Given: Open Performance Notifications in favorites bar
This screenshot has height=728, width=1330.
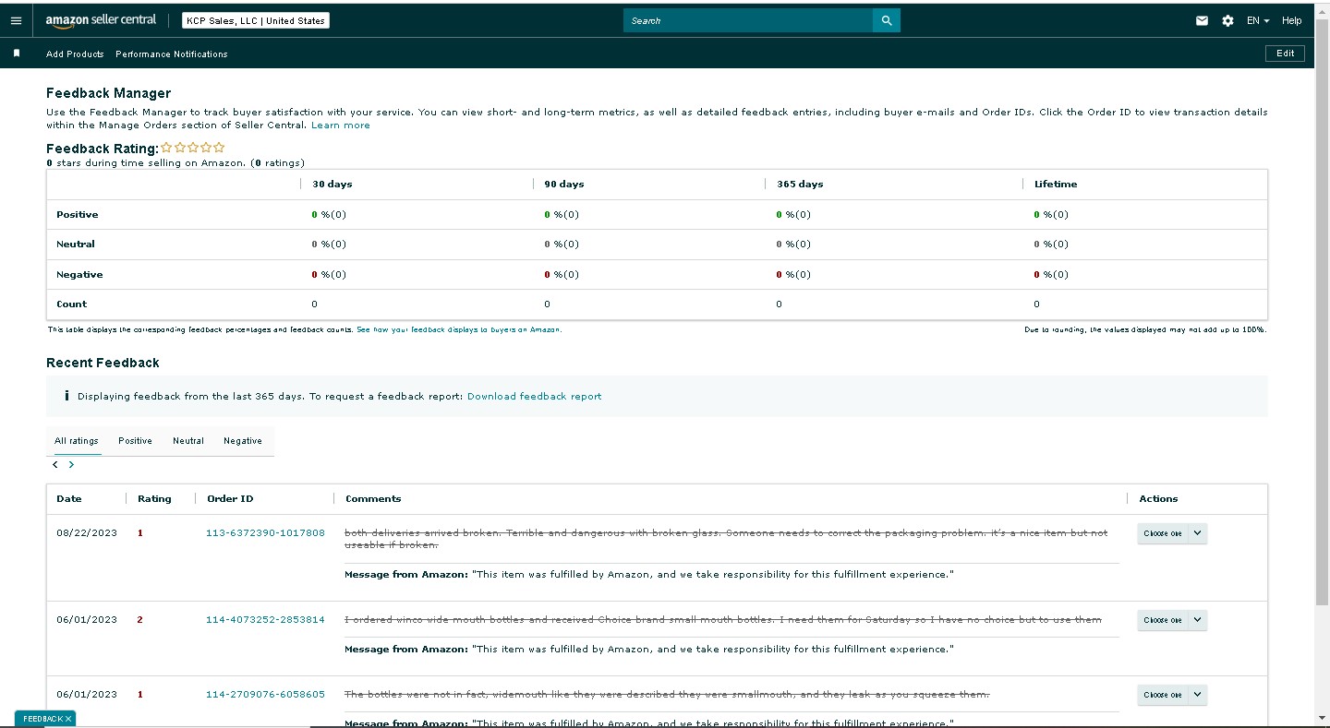Looking at the screenshot, I should point(172,54).
